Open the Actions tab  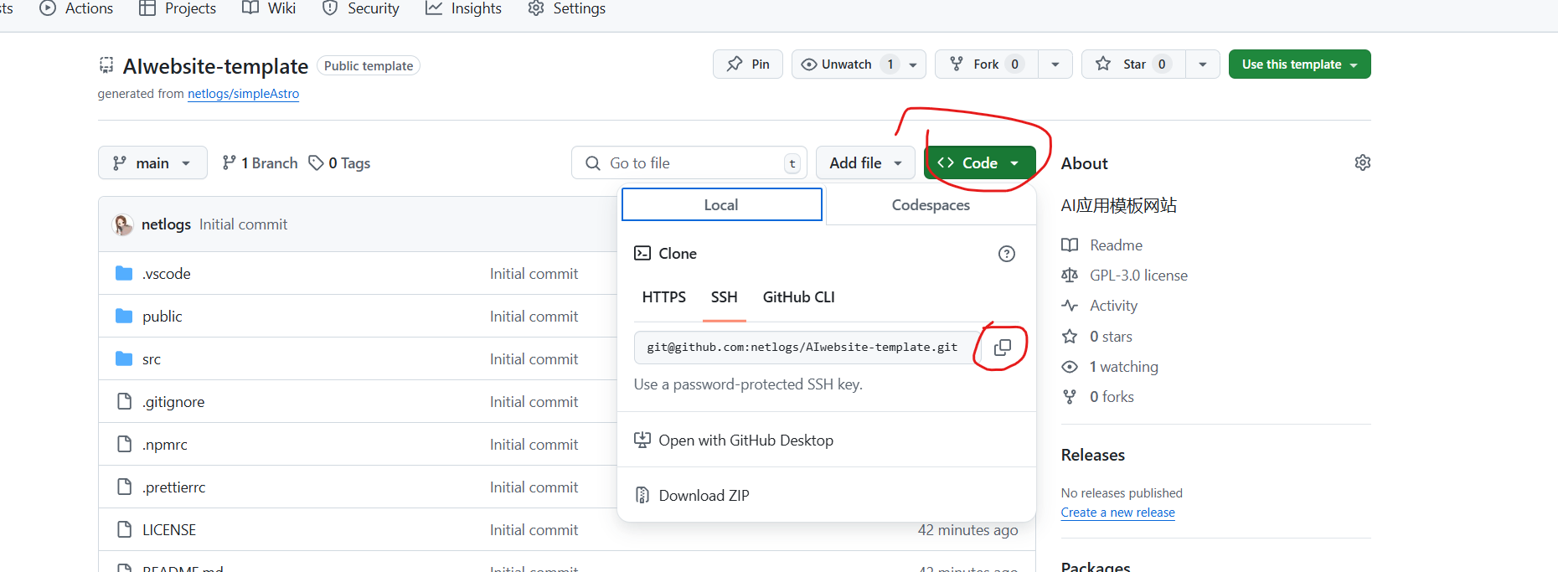(76, 8)
